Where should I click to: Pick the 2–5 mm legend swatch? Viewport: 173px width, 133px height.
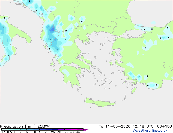click(x=23, y=129)
